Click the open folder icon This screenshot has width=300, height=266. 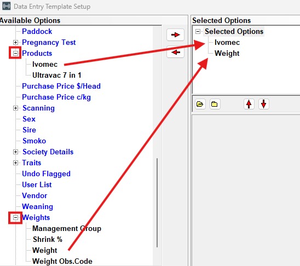[200, 104]
